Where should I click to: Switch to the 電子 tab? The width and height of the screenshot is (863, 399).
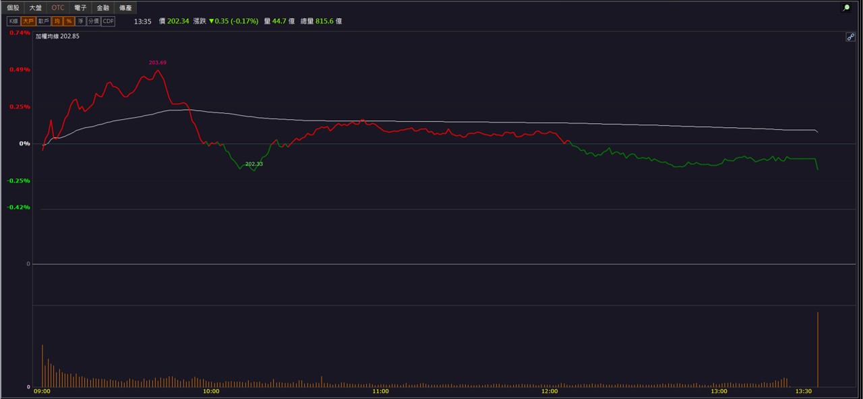(x=80, y=8)
